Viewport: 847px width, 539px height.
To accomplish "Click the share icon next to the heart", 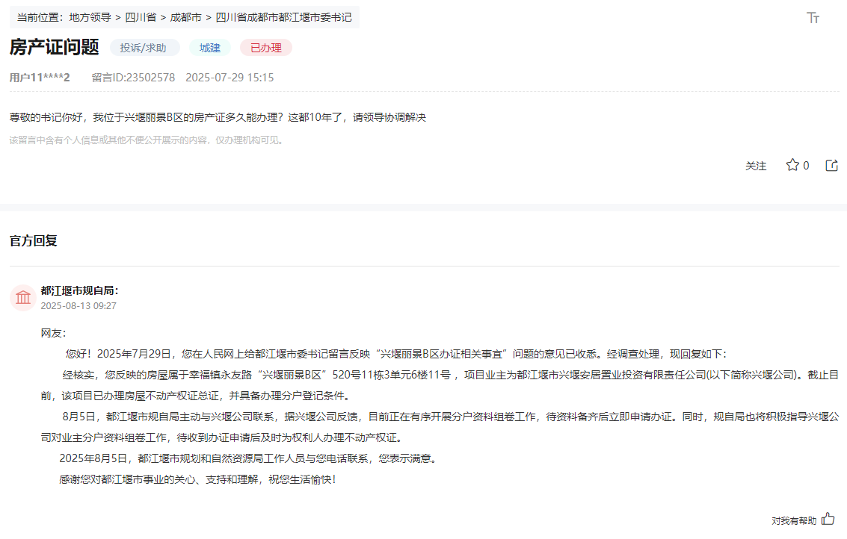I will point(831,165).
